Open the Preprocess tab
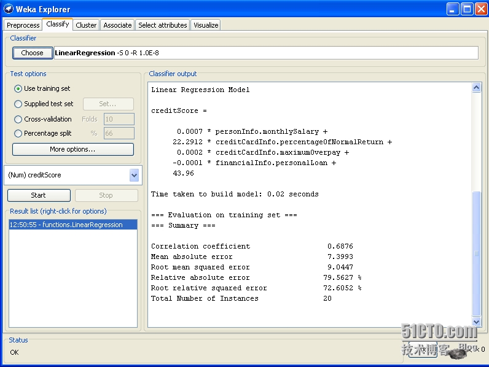 pyautogui.click(x=23, y=25)
